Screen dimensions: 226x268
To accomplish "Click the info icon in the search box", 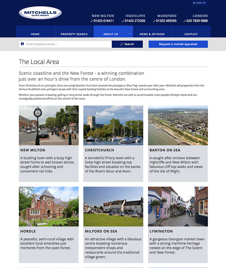I will point(22,44).
